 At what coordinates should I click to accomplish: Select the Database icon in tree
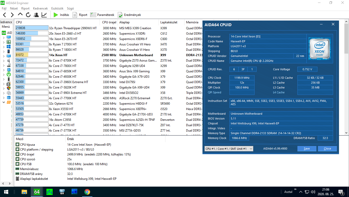coord(9,97)
